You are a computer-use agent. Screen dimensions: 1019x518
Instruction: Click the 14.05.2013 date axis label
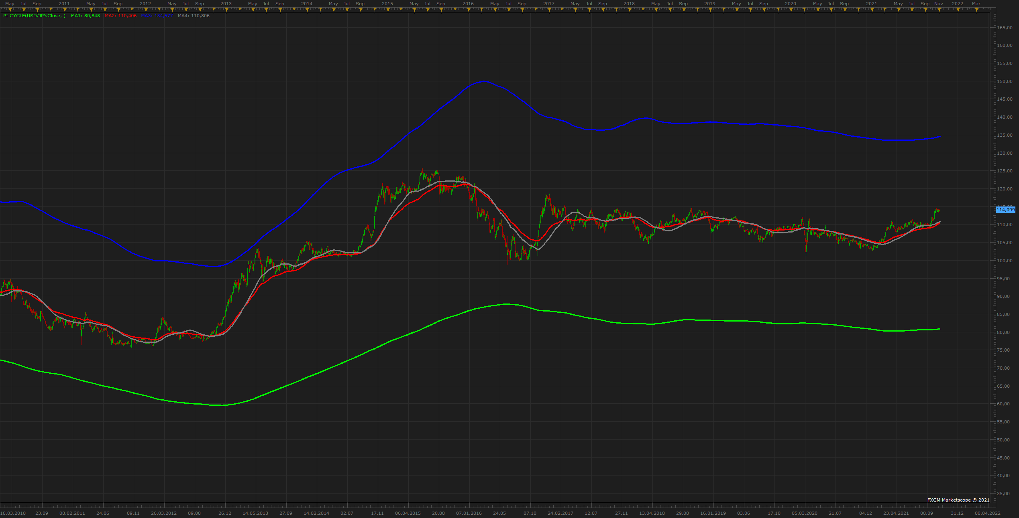[x=255, y=513]
